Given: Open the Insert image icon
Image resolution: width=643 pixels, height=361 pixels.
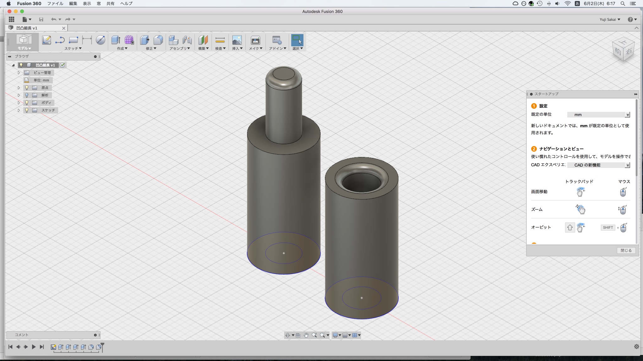Looking at the screenshot, I should click(237, 40).
